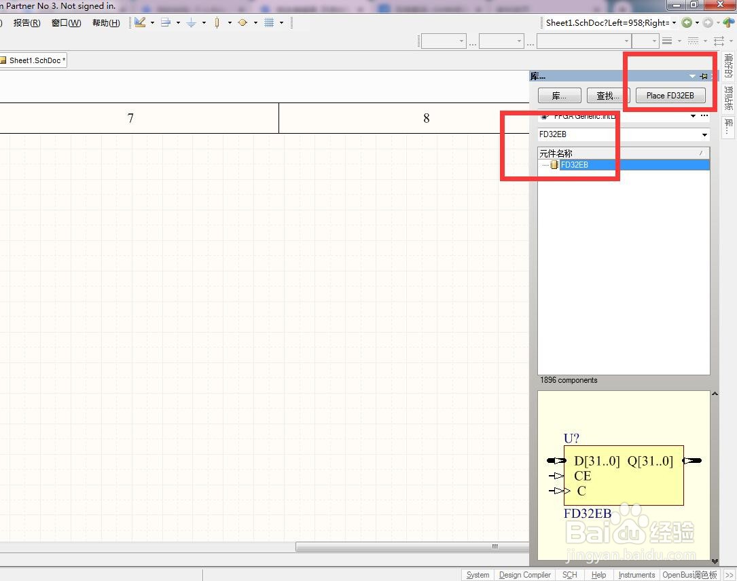Open the libraries panel options triangle

pos(692,76)
